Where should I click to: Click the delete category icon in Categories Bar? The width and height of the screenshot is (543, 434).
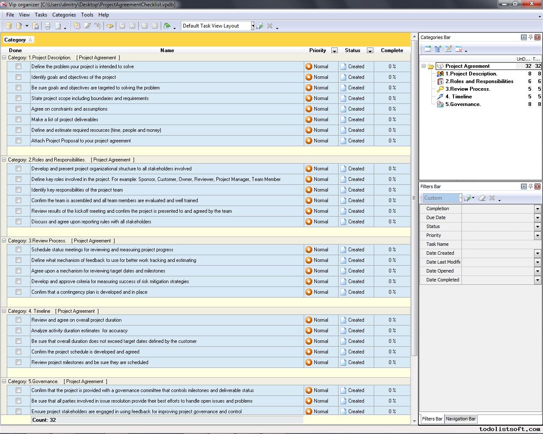[x=459, y=49]
